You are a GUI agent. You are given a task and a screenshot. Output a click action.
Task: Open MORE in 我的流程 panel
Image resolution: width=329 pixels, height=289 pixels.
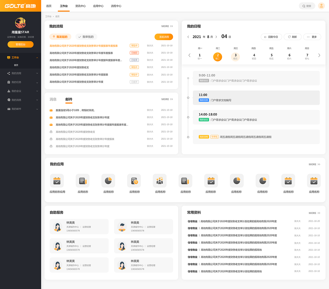(x=167, y=26)
